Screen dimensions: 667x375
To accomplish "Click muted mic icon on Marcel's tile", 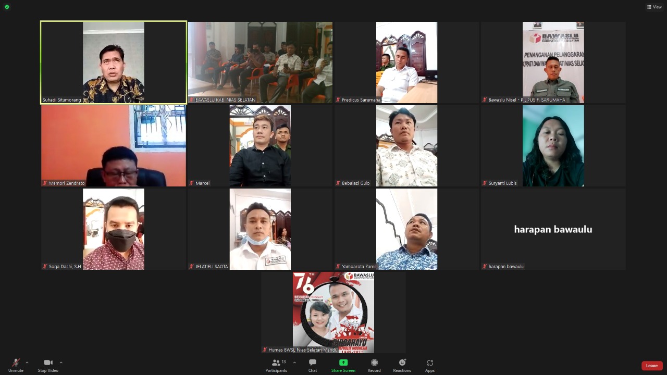I will point(192,183).
